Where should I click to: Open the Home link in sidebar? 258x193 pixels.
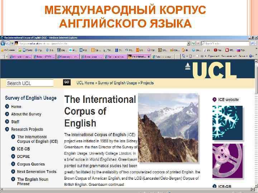pos(16,107)
